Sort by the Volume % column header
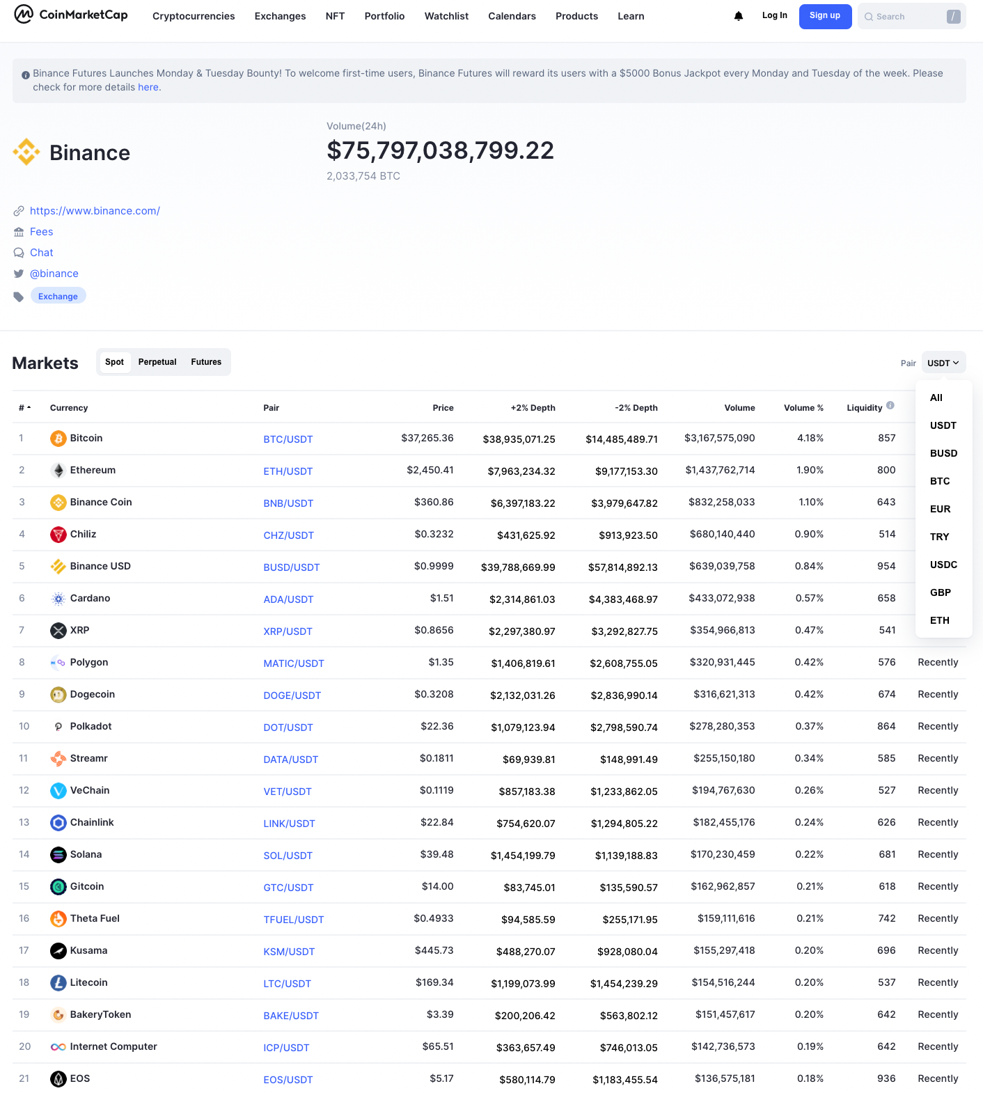 (x=803, y=408)
